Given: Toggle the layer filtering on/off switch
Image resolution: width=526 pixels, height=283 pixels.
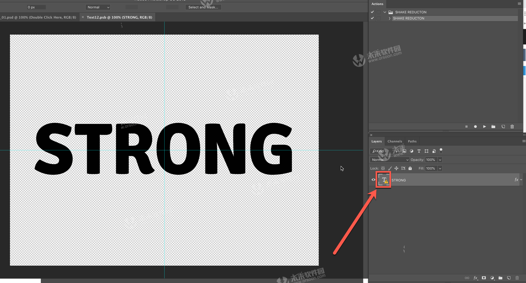Looking at the screenshot, I should (441, 150).
